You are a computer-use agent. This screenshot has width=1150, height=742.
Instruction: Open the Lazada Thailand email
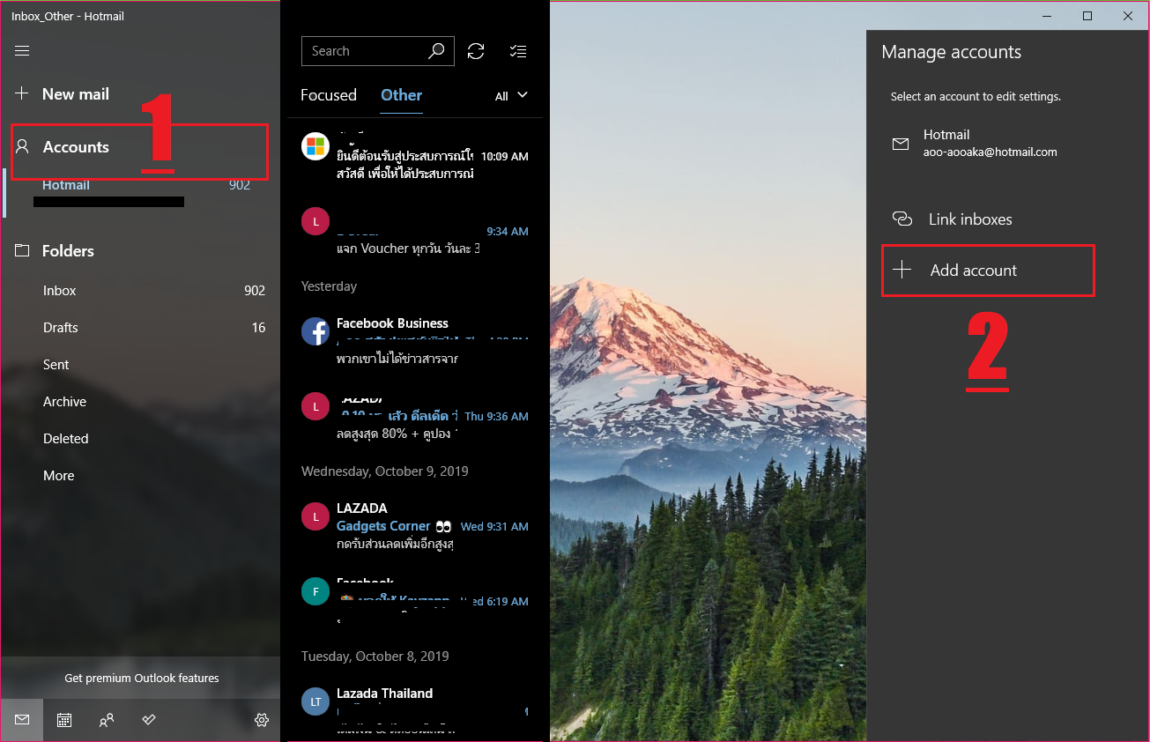coord(415,709)
